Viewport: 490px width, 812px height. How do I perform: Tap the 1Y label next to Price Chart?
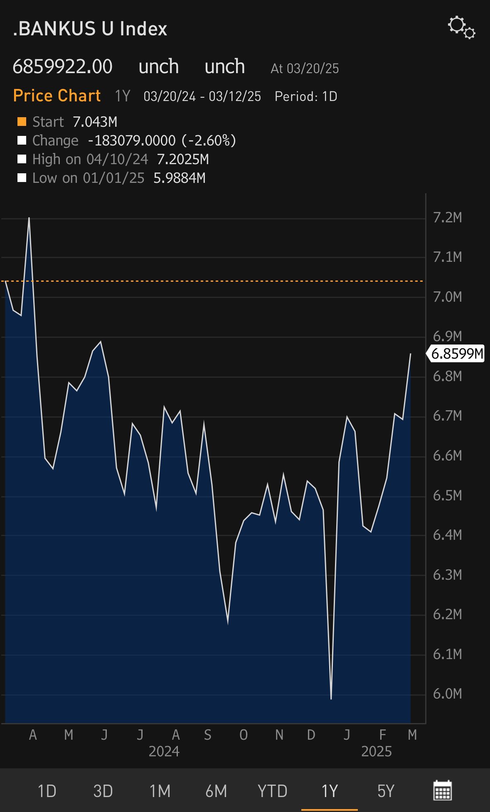(123, 96)
